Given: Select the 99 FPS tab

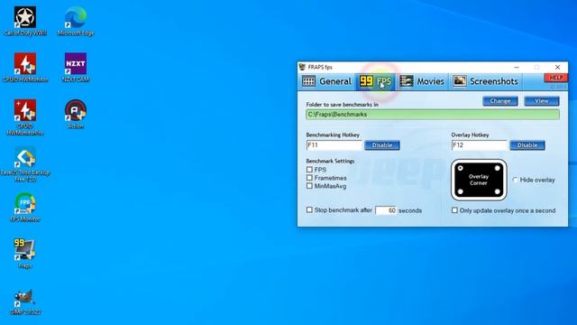Looking at the screenshot, I should (375, 81).
